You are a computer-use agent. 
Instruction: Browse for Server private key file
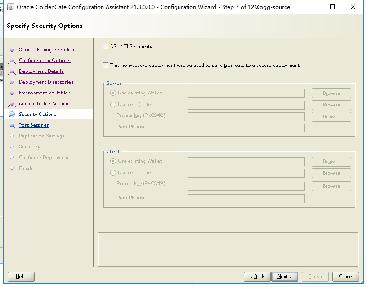(331, 117)
